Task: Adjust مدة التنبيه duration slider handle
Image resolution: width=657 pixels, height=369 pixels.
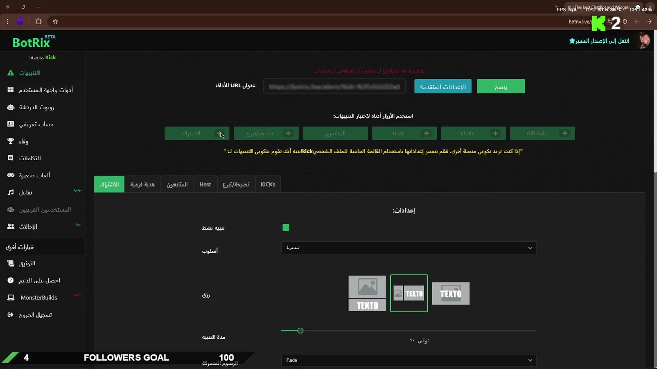Action: (300, 331)
